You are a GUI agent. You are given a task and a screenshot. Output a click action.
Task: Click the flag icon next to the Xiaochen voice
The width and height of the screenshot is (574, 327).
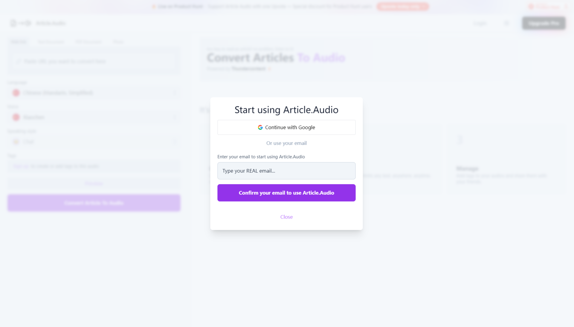point(16,117)
